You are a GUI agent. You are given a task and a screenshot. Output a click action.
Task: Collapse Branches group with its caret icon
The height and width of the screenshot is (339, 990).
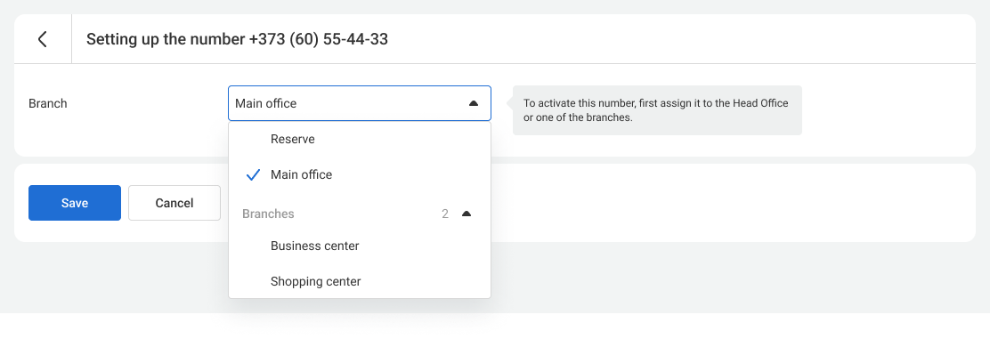point(467,214)
